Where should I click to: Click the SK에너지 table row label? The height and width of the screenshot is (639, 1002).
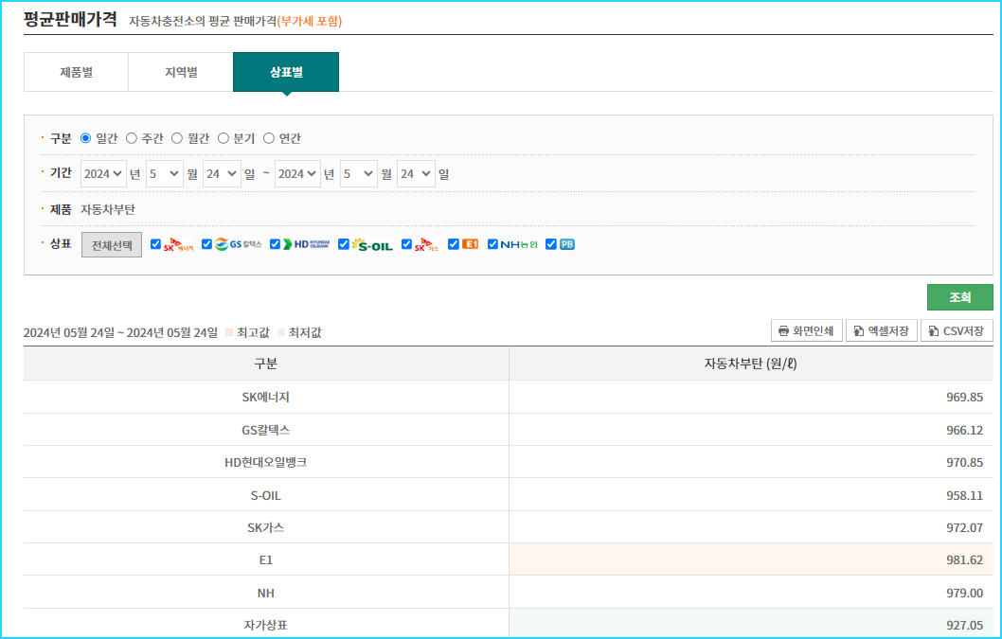click(x=266, y=397)
